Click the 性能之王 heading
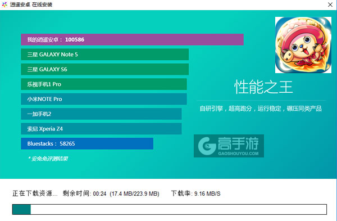Screen dimensions: 337x221 click(x=263, y=87)
